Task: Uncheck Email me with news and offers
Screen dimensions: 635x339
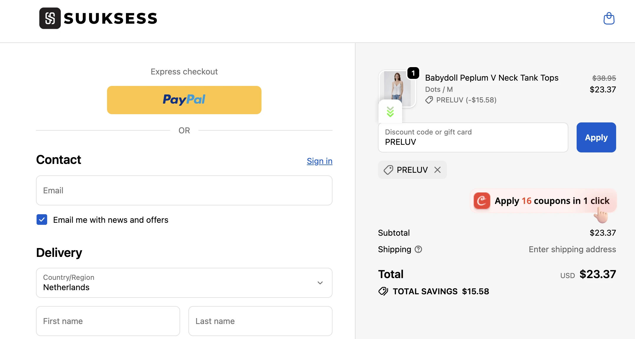Action: 42,220
